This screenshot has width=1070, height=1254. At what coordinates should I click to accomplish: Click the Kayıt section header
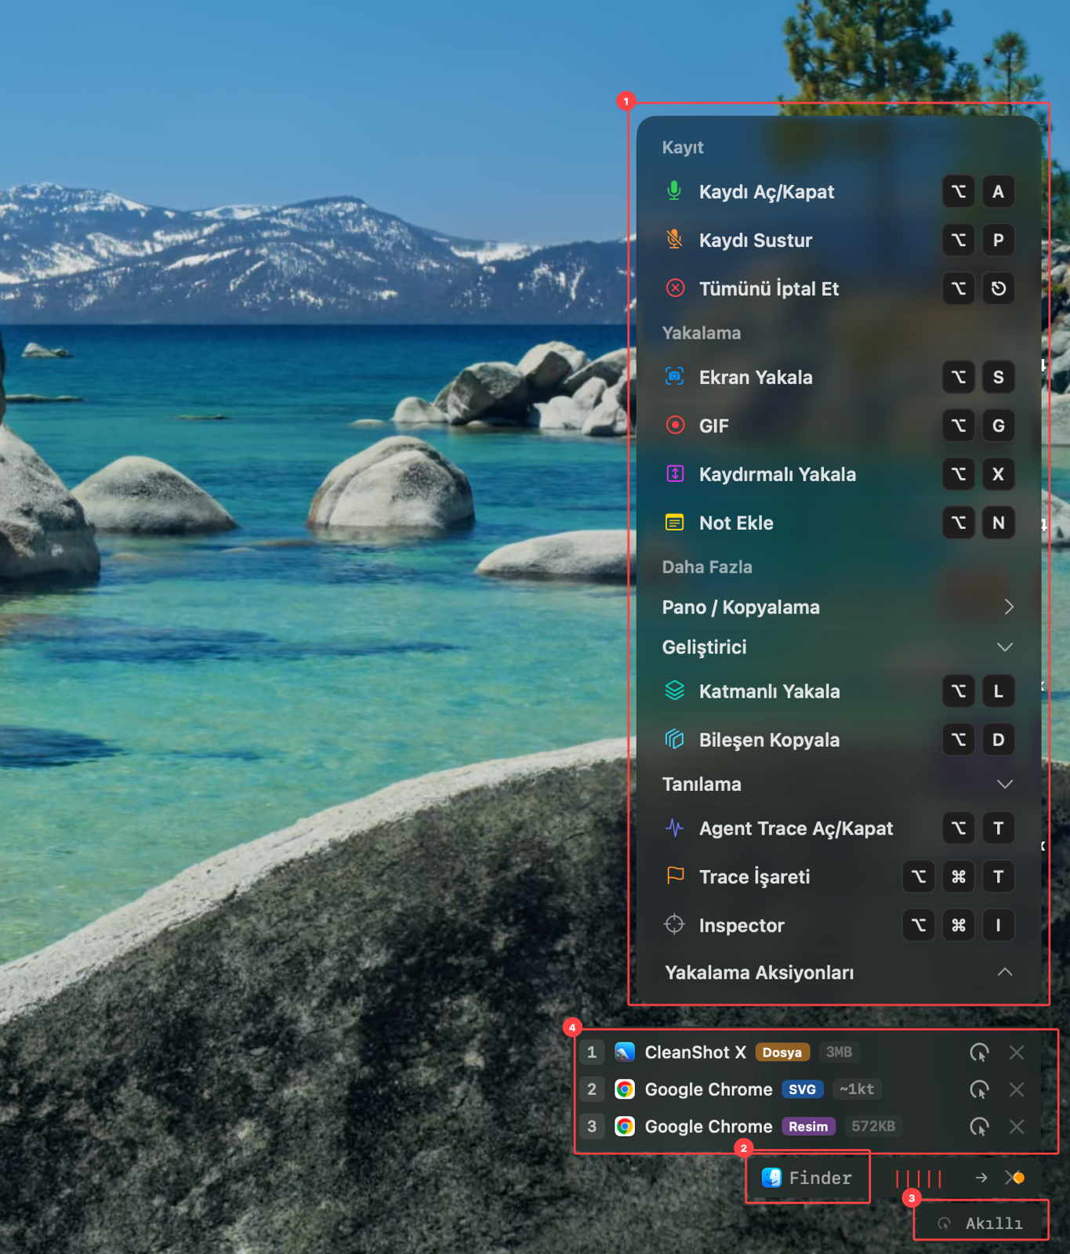pyautogui.click(x=683, y=147)
